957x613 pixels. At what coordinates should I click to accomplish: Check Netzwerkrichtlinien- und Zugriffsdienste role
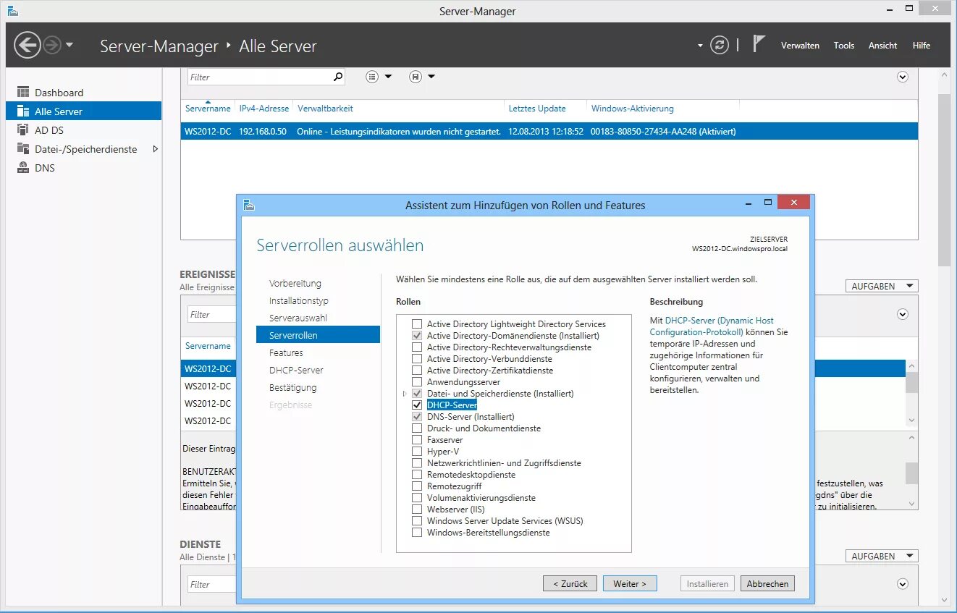pos(416,463)
